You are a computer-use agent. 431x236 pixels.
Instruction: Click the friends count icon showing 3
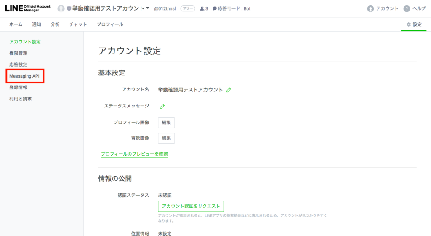(202, 8)
